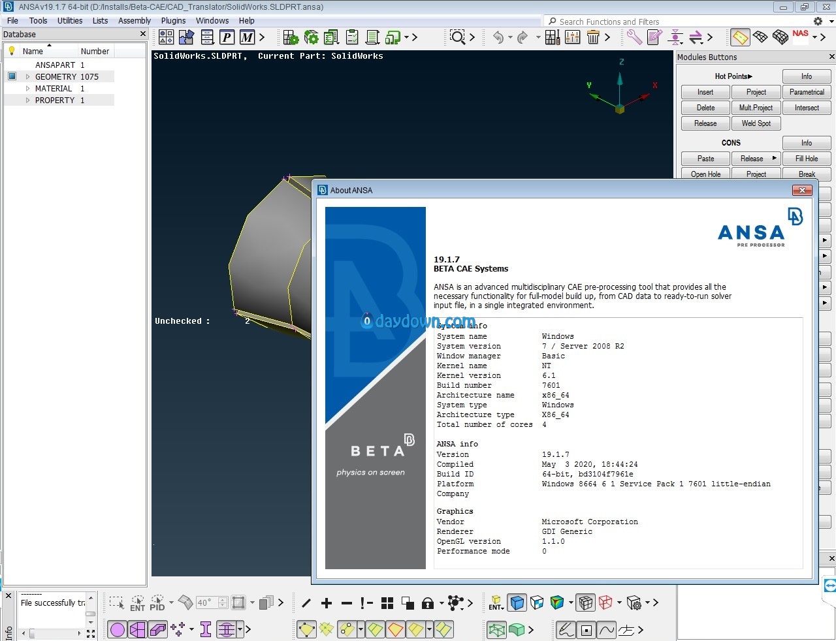Click the four-squares grid icon in bottom toolbar
This screenshot has height=641, width=836.
point(387,603)
